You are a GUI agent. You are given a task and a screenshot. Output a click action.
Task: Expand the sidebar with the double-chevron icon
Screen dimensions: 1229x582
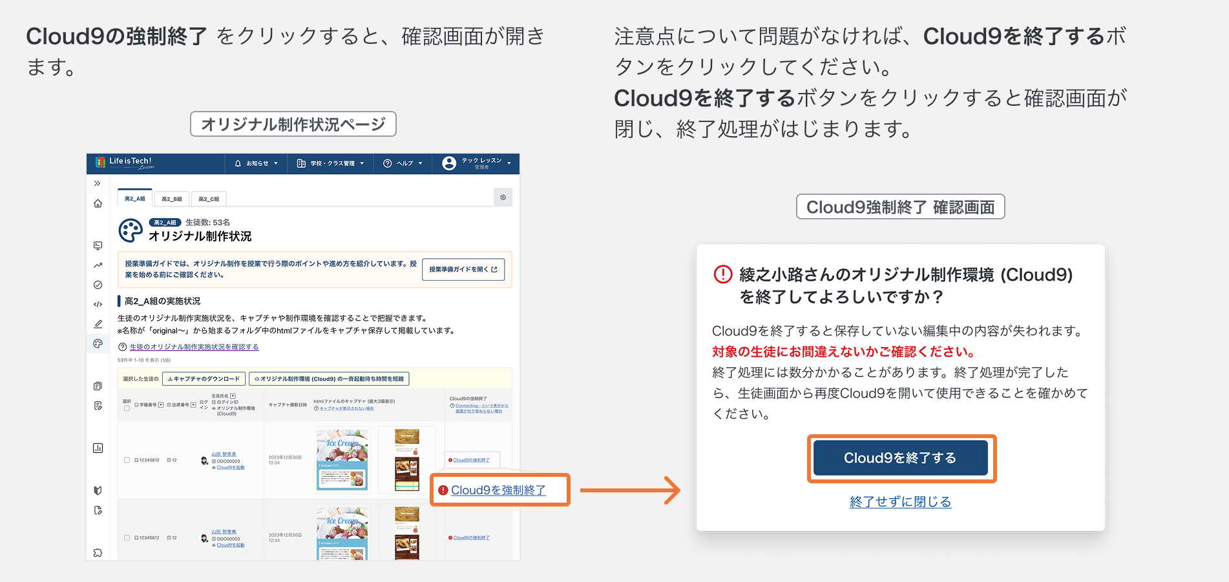coord(98,183)
